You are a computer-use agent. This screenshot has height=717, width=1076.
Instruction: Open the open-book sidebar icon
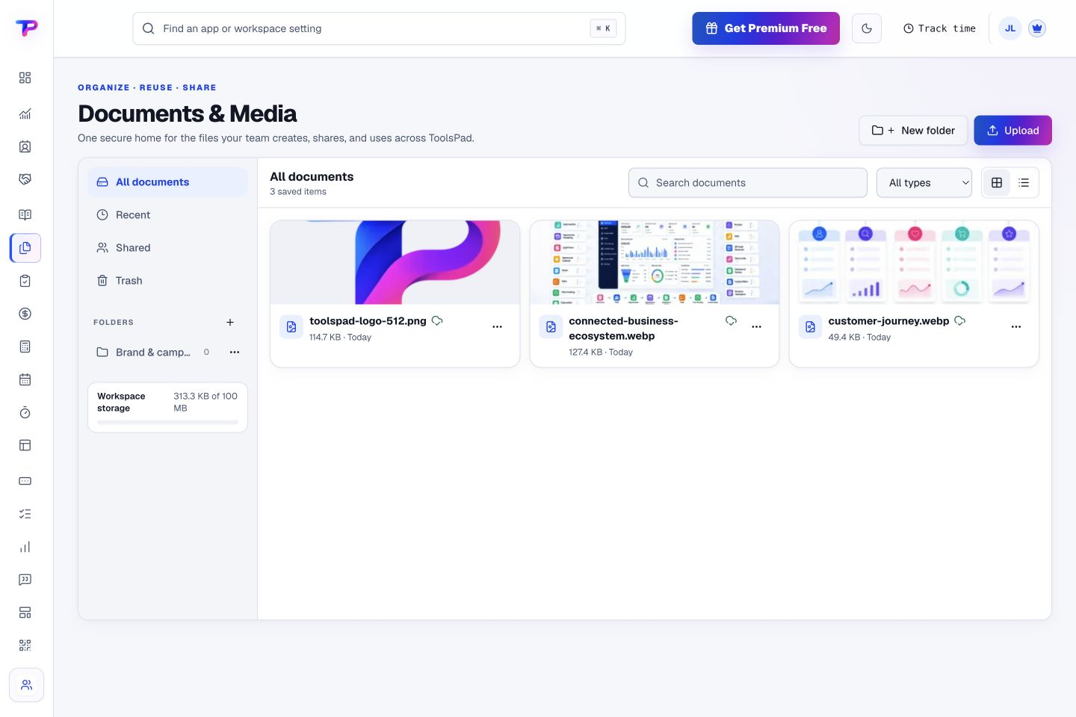tap(25, 215)
